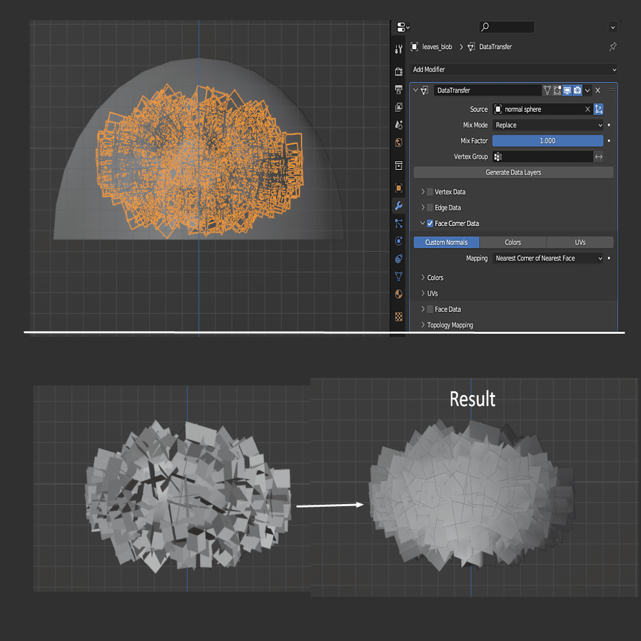
Task: Open the Object properties tab
Action: point(398,188)
